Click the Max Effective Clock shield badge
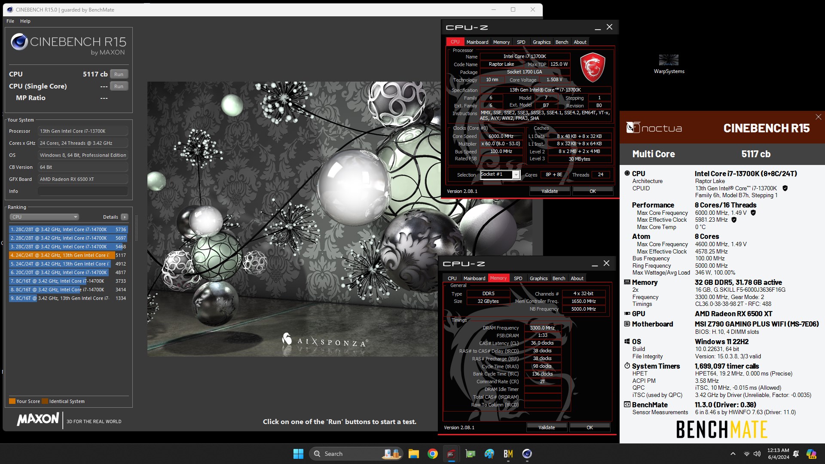Viewport: 825px width, 464px height. click(x=734, y=220)
